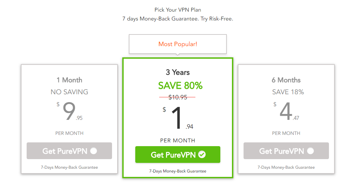Select the SAVE 80% label
The width and height of the screenshot is (345, 182).
click(x=180, y=86)
